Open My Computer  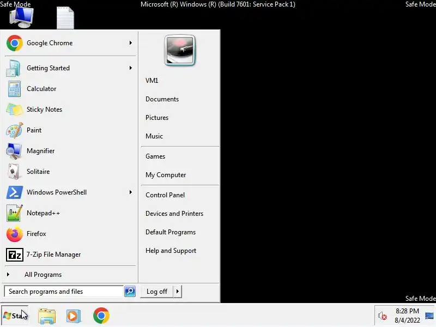click(166, 175)
